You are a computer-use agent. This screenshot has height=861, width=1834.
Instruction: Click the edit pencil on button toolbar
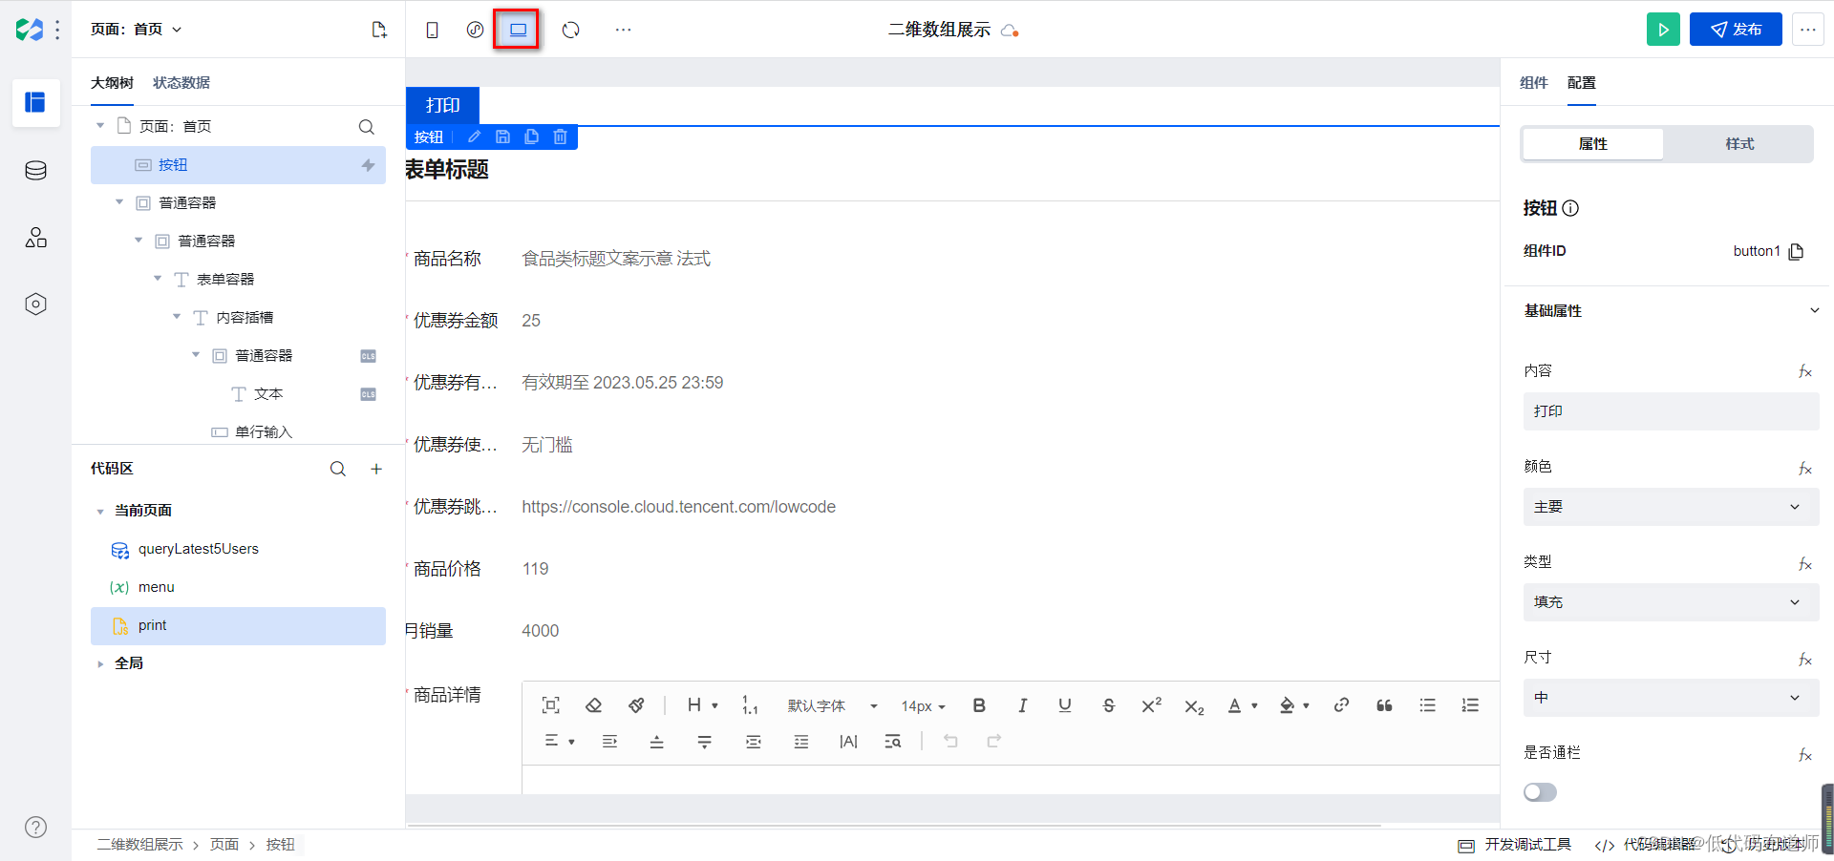tap(474, 136)
